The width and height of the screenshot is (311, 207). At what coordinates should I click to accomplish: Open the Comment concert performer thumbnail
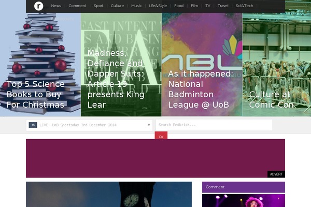click(244, 200)
